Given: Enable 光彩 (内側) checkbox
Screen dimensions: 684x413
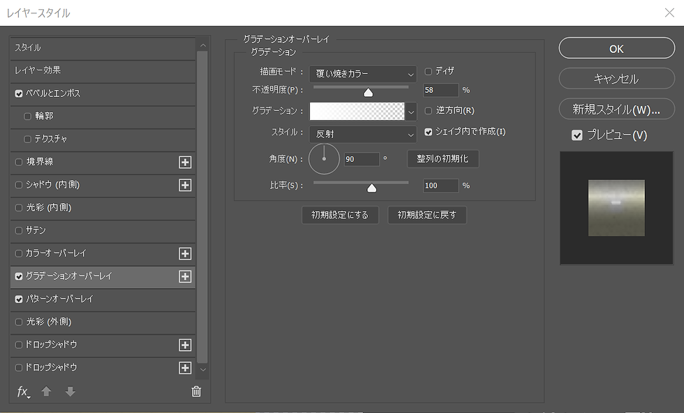Looking at the screenshot, I should pos(19,208).
